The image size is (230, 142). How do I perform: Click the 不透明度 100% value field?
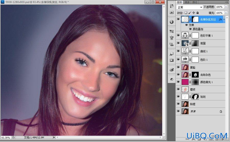[x=220, y=7]
